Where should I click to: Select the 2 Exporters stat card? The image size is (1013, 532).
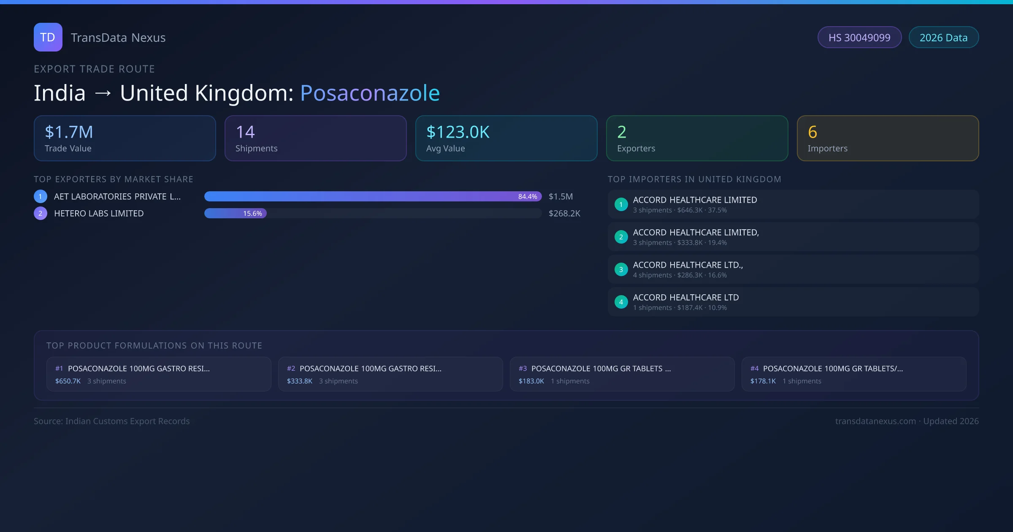point(697,138)
